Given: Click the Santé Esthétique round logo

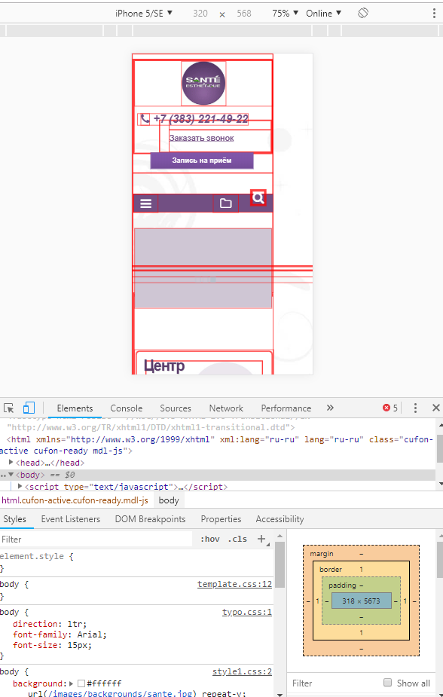Looking at the screenshot, I should (203, 83).
